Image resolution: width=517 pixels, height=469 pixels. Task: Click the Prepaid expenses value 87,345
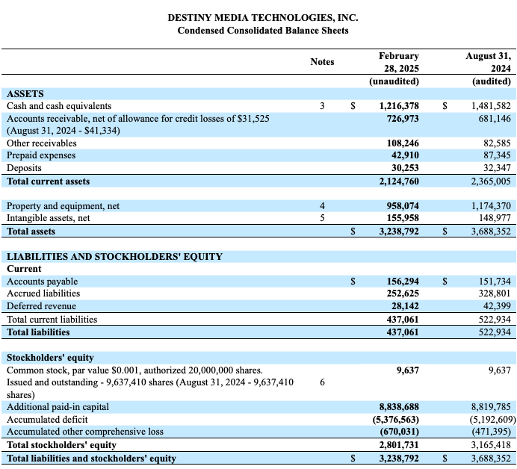click(x=495, y=155)
